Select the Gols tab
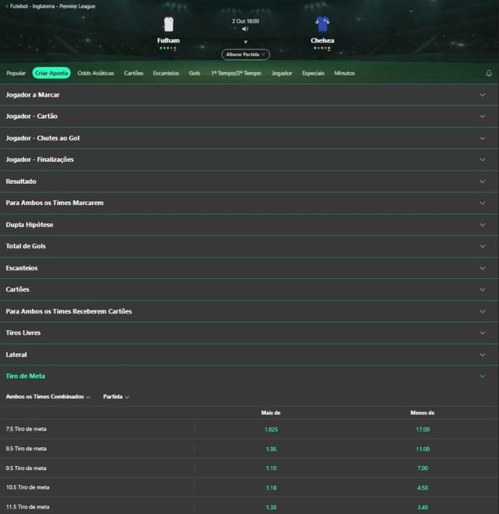 [x=195, y=73]
